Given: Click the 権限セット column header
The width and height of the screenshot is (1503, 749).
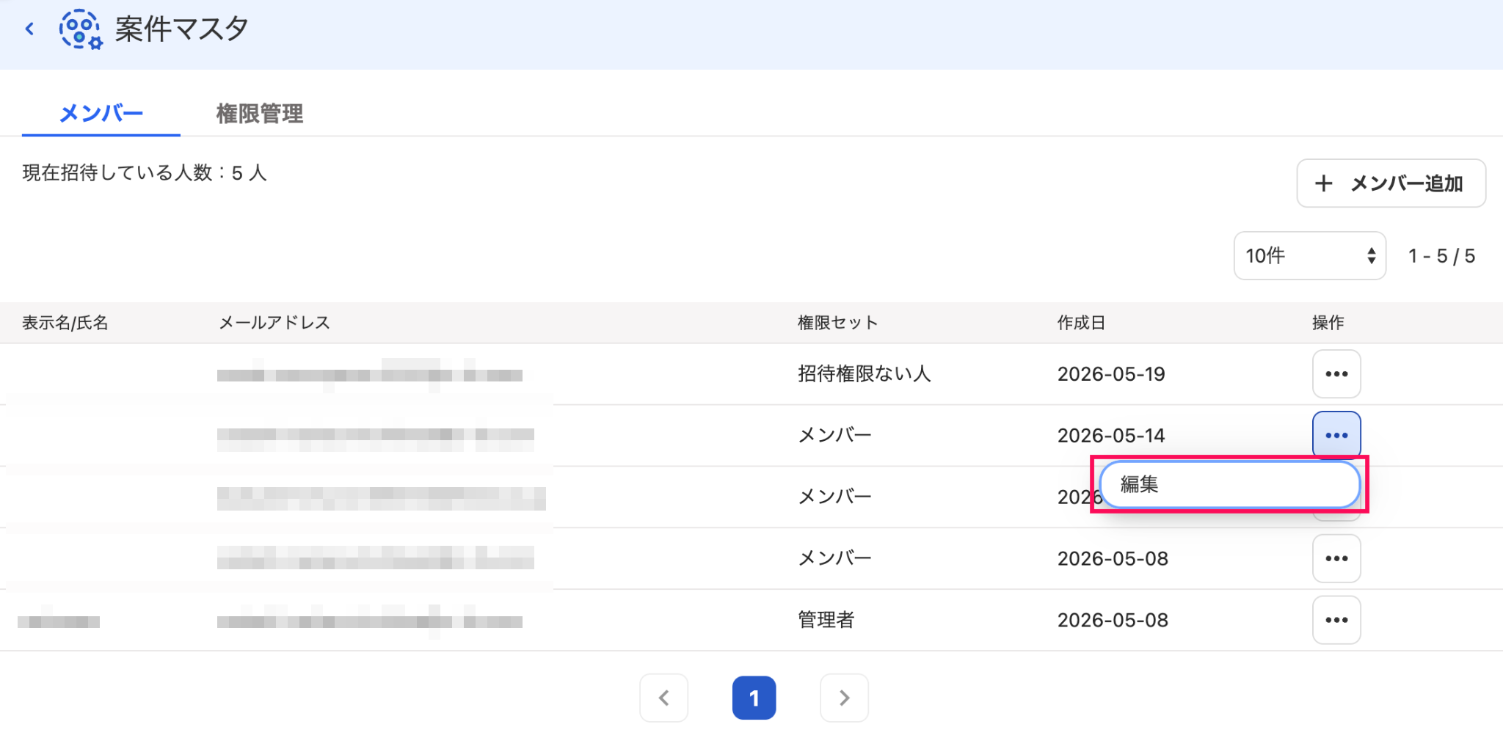Looking at the screenshot, I should point(837,323).
